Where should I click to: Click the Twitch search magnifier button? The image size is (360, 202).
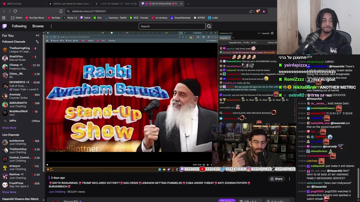209,26
